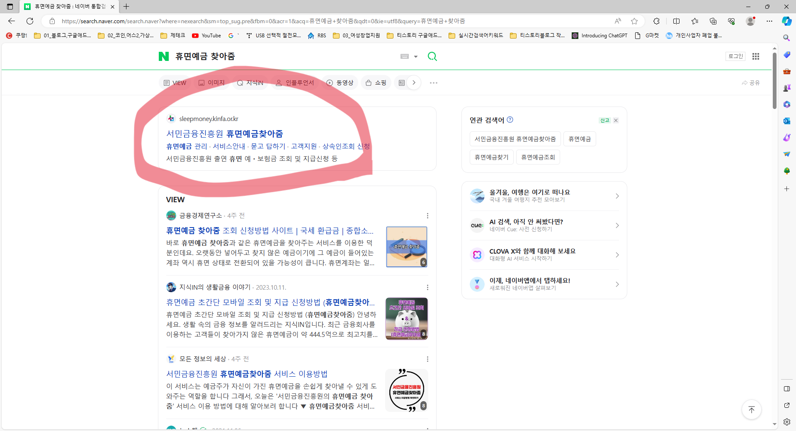This screenshot has width=796, height=431.
Task: Click the scroll-to-top arrow button
Action: 752,409
